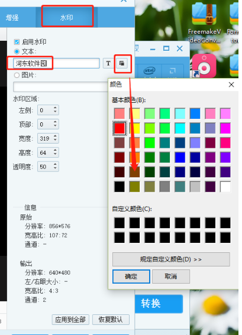Pick the pure blue basic color swatch

pyautogui.click(x=180, y=158)
